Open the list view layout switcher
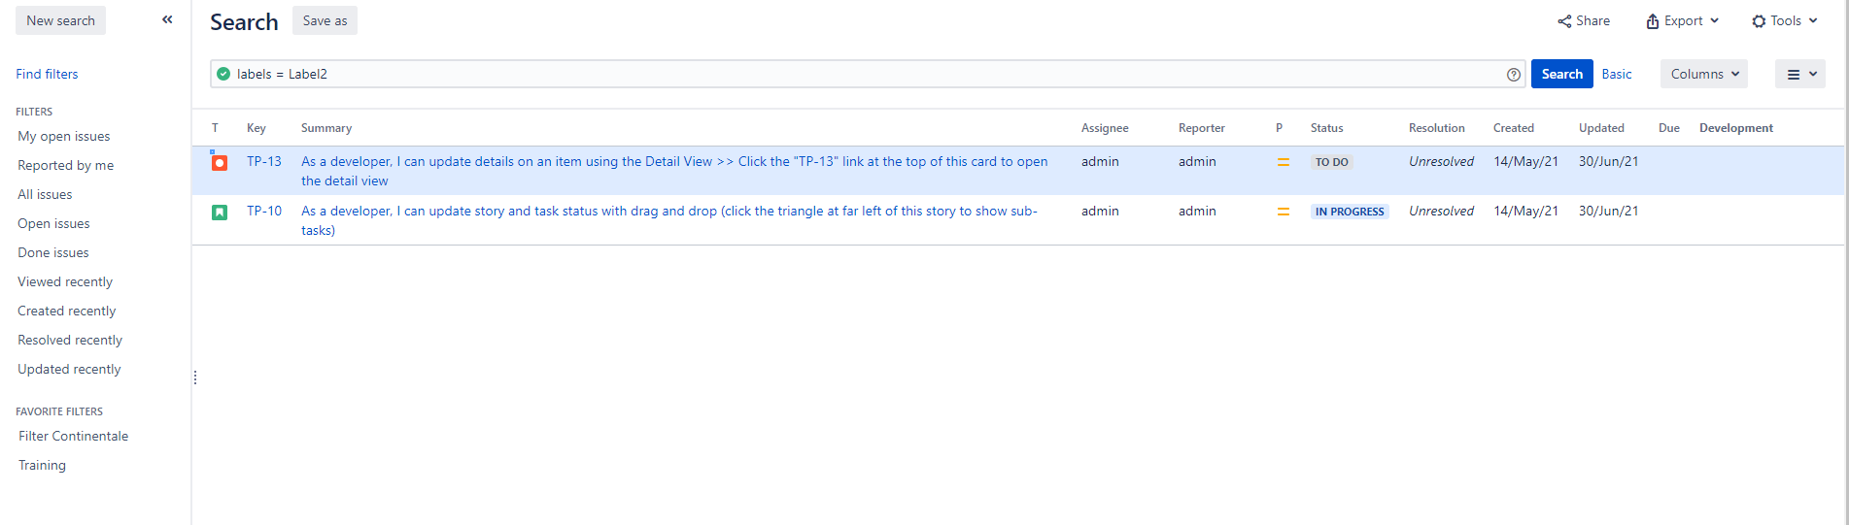This screenshot has width=1849, height=525. (x=1800, y=74)
